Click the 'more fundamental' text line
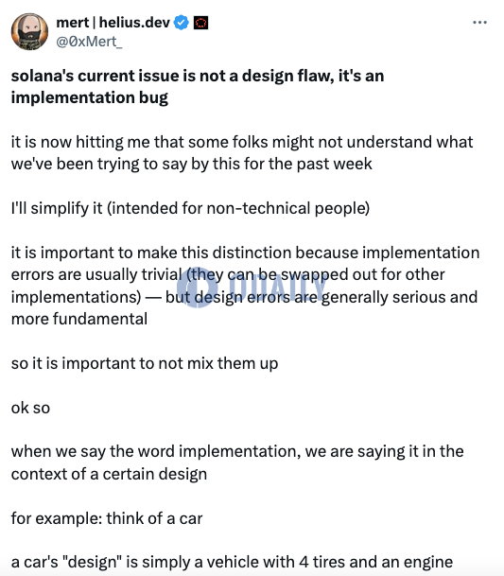The height and width of the screenshot is (576, 504). (x=79, y=319)
